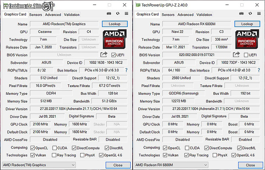The width and height of the screenshot is (265, 170).
Task: Switch to Sensors tab in left window
Action: [x=35, y=14]
